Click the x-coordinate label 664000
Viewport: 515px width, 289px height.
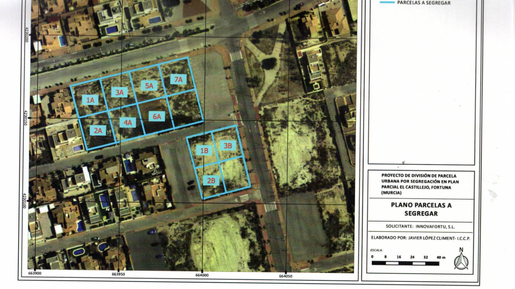(x=202, y=275)
